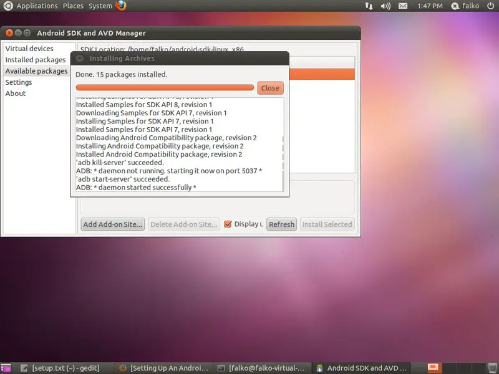Switch to Installed packages section
The width and height of the screenshot is (499, 374).
pos(36,60)
